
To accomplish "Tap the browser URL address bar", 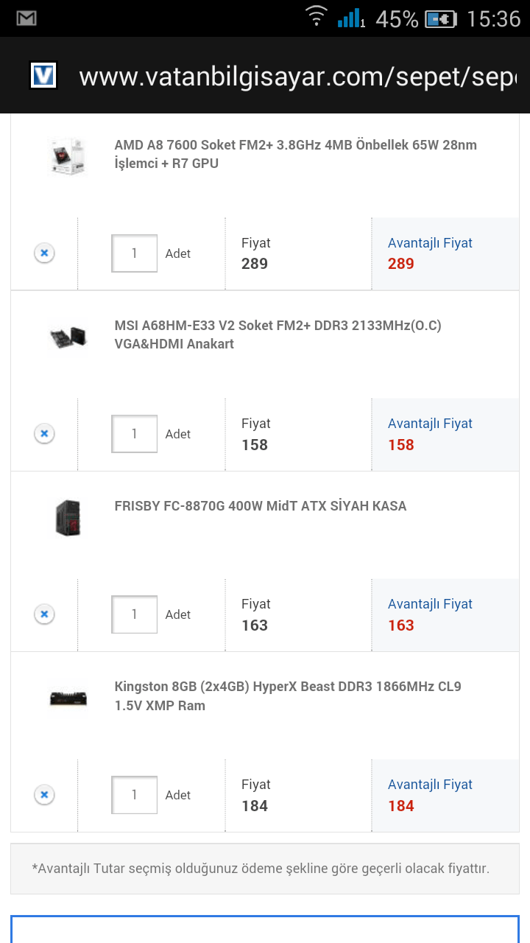I will 294,76.
